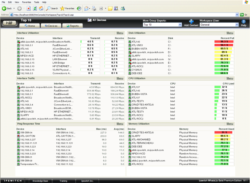
Task: Open Help via the question mark icon
Action: 243,21
